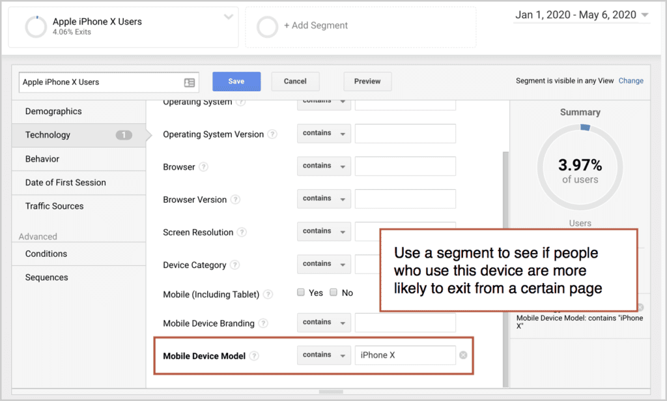Click the Change visibility link

[x=631, y=81]
